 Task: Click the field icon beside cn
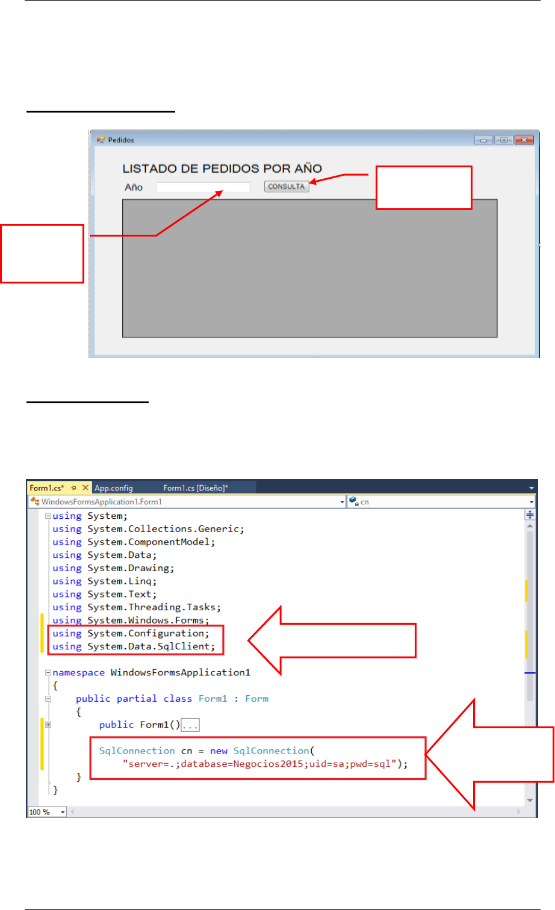354,501
